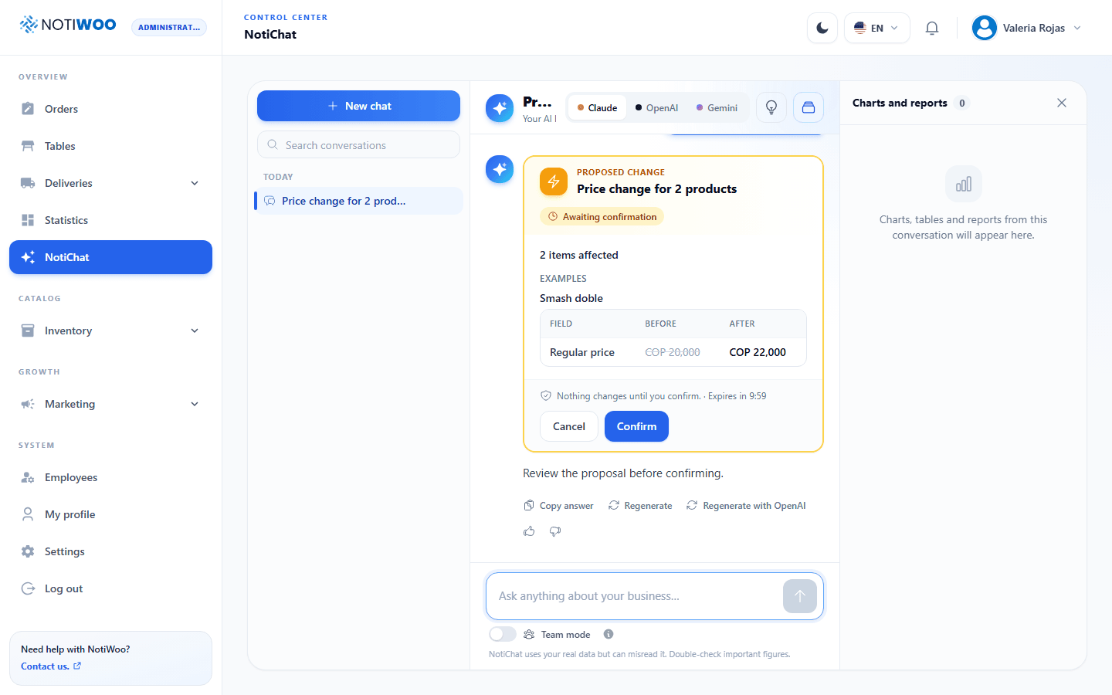The width and height of the screenshot is (1112, 695).
Task: Click the NotiWoo logo
Action: [68, 25]
